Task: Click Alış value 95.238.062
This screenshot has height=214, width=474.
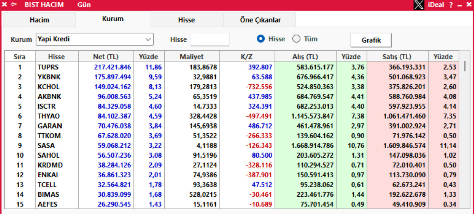Action: pos(317,185)
